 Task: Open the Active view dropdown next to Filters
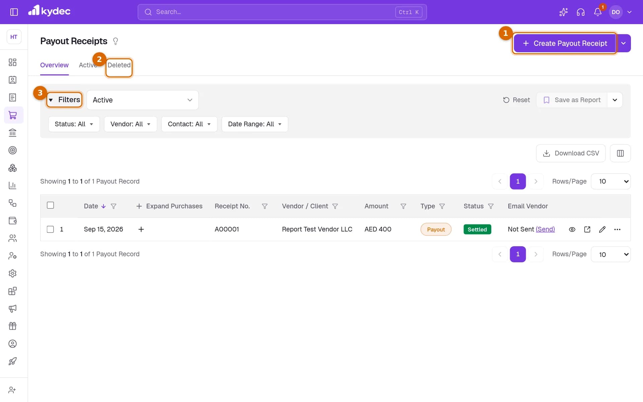(142, 100)
